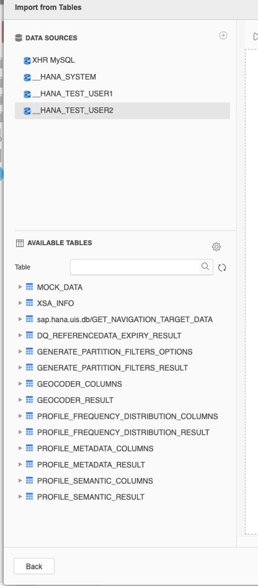Click the table search magnifier icon
The image size is (258, 586).
205,266
